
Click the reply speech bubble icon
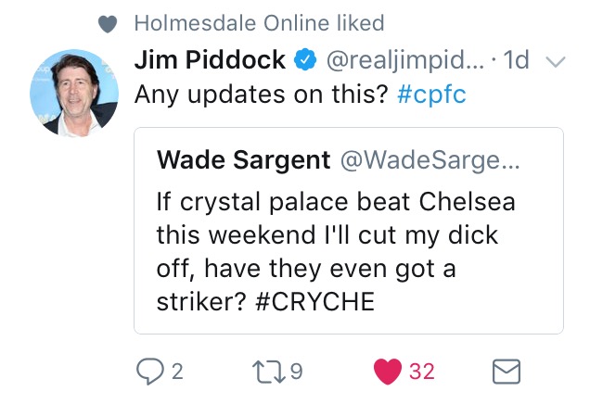149,372
